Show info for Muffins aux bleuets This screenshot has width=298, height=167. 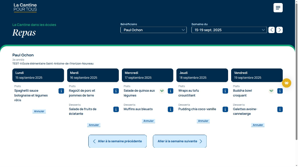170,109
